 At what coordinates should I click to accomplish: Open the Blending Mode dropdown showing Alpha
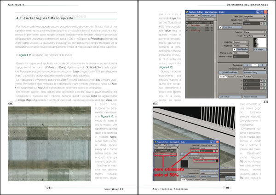254,20
